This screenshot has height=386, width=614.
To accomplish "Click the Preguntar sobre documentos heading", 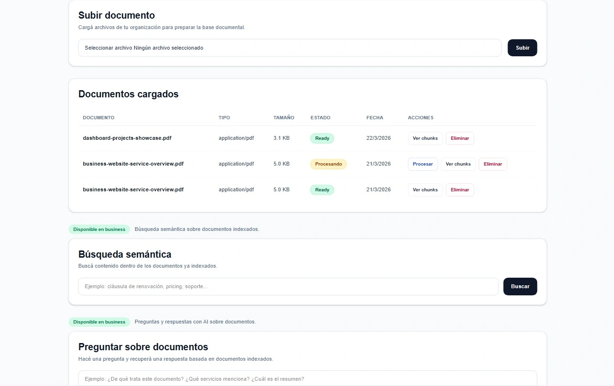I will coord(143,347).
